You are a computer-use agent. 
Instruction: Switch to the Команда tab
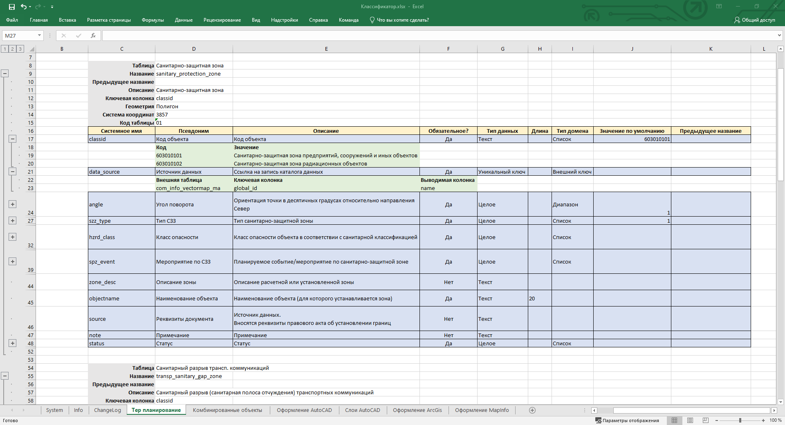349,20
